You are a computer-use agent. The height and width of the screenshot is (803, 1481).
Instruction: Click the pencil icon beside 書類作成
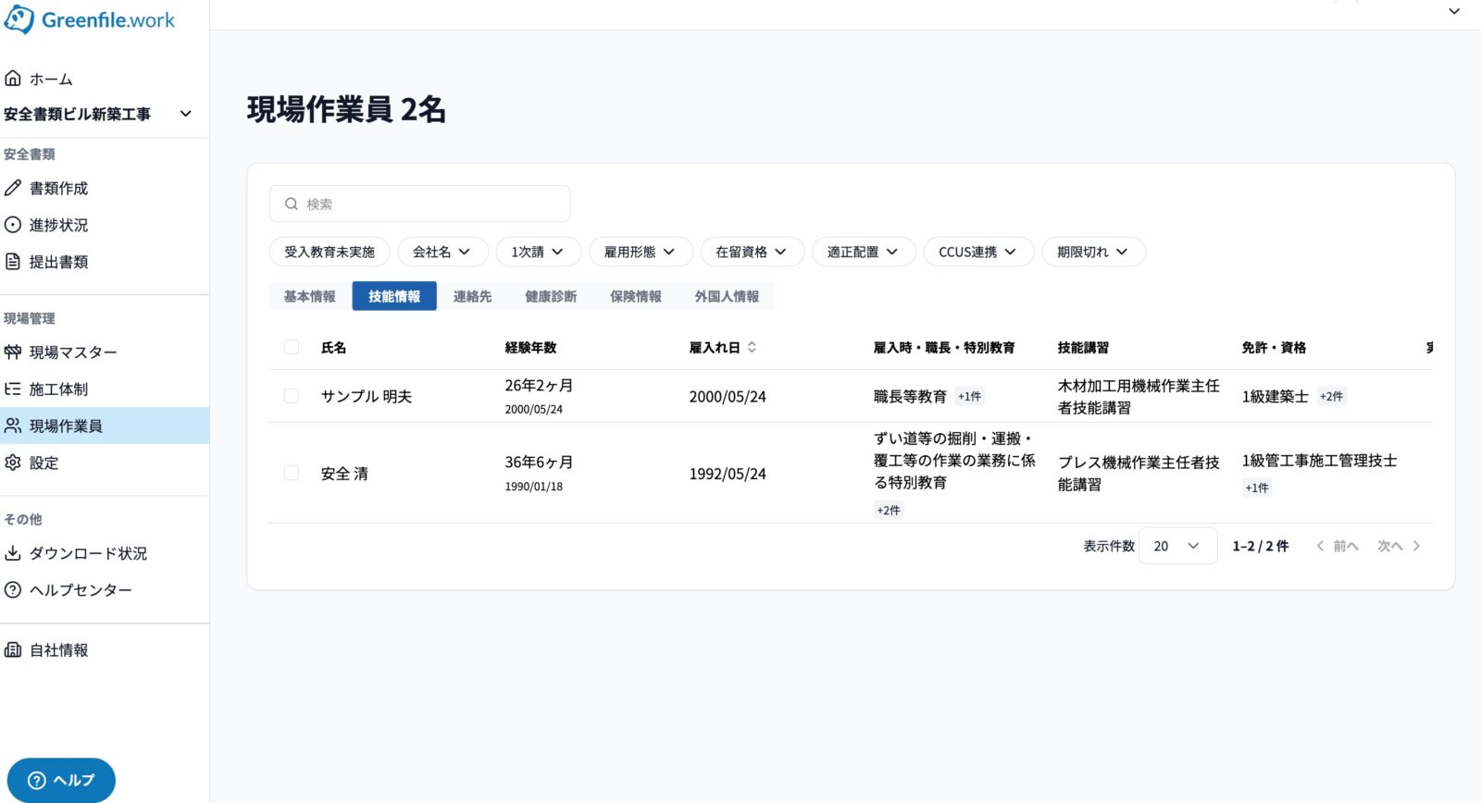13,188
